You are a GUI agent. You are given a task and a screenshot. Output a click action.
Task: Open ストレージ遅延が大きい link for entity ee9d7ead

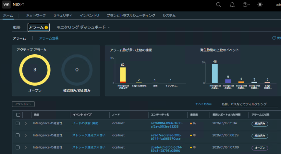tap(89, 135)
